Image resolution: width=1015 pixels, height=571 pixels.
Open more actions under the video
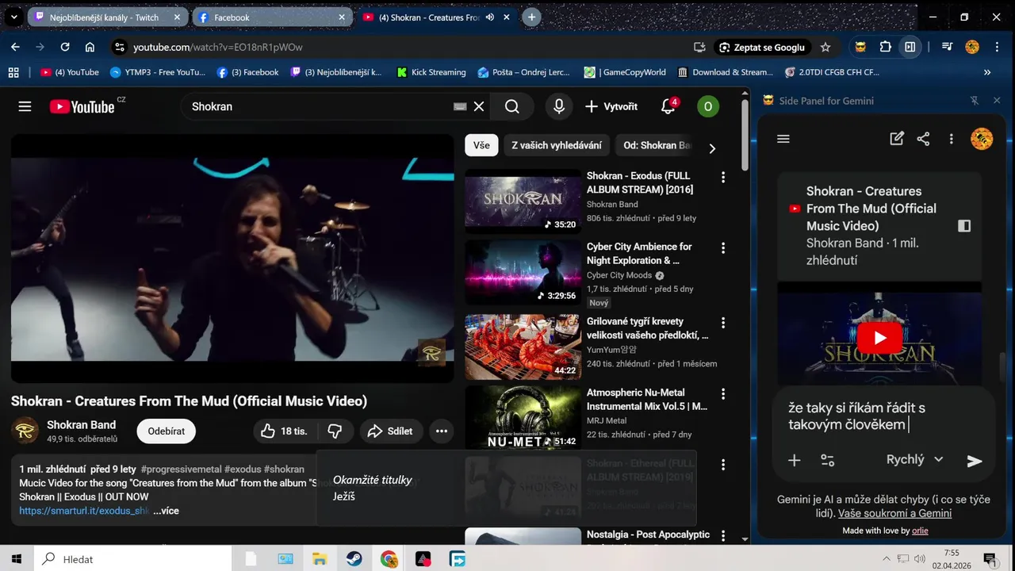(442, 431)
